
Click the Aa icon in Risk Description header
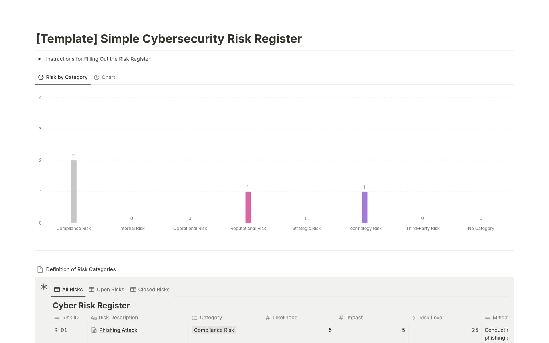point(94,318)
